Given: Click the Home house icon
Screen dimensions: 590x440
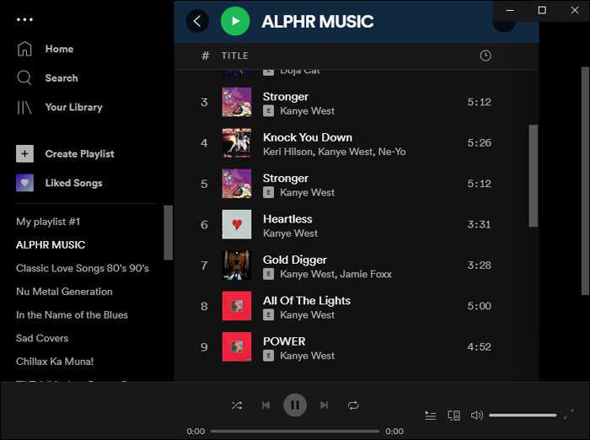Looking at the screenshot, I should [24, 49].
